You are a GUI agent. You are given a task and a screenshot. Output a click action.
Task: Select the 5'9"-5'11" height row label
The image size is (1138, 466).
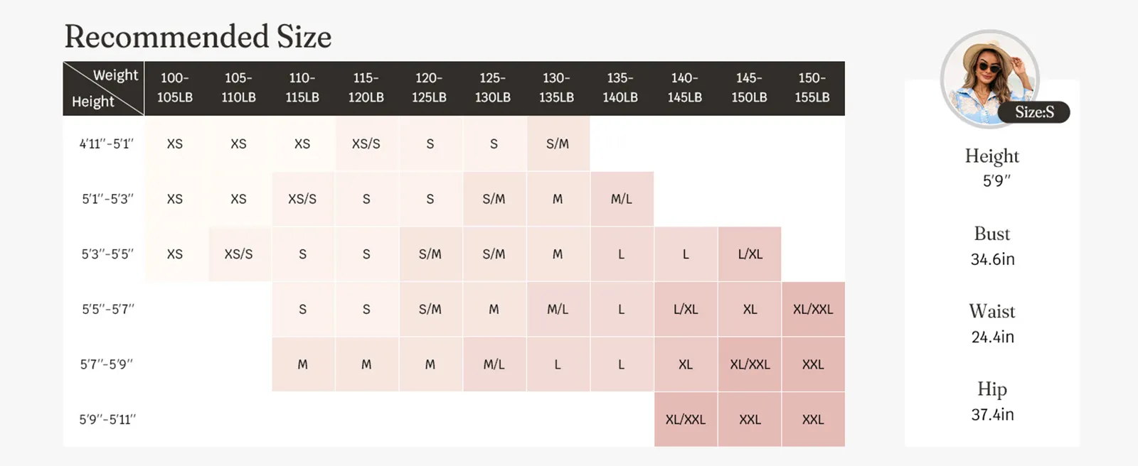coord(107,419)
